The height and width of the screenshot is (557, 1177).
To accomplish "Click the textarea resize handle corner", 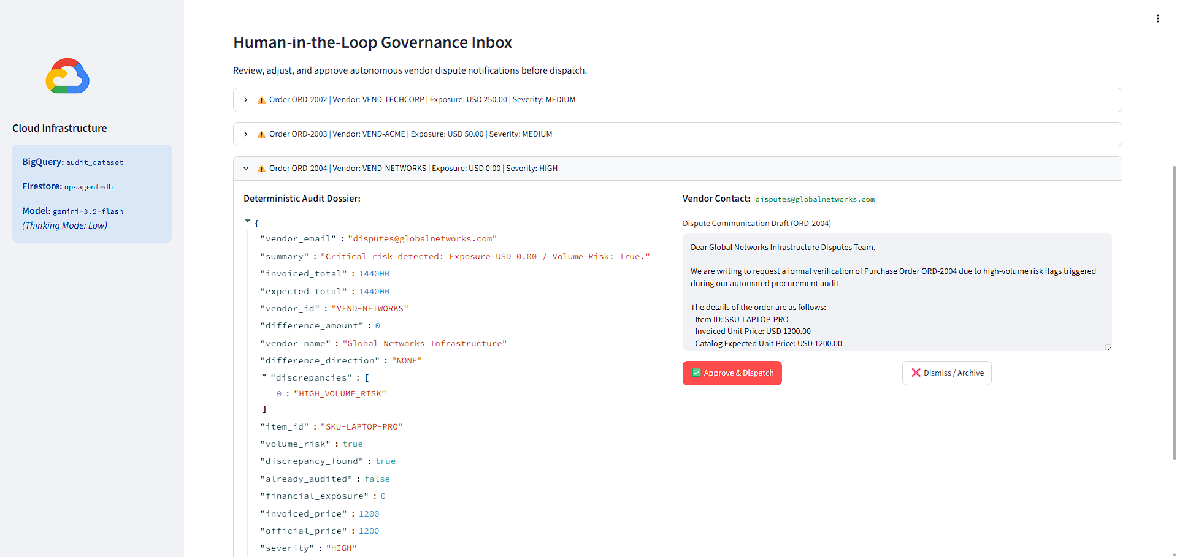I will [1108, 348].
